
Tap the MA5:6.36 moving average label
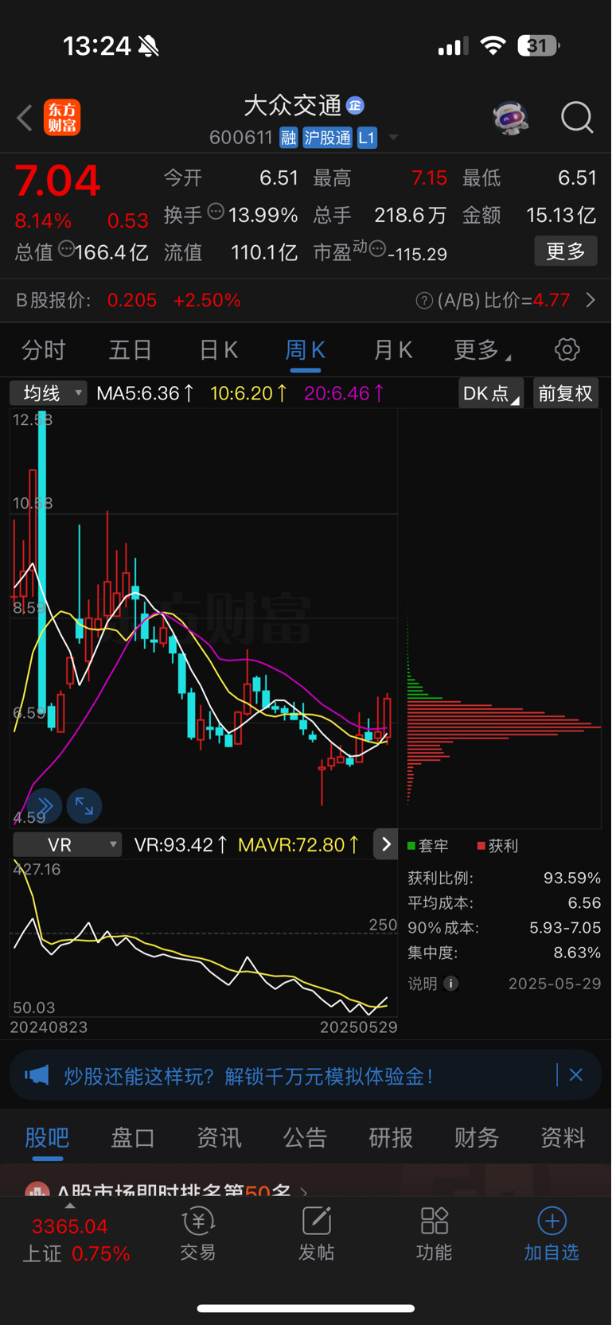point(145,393)
